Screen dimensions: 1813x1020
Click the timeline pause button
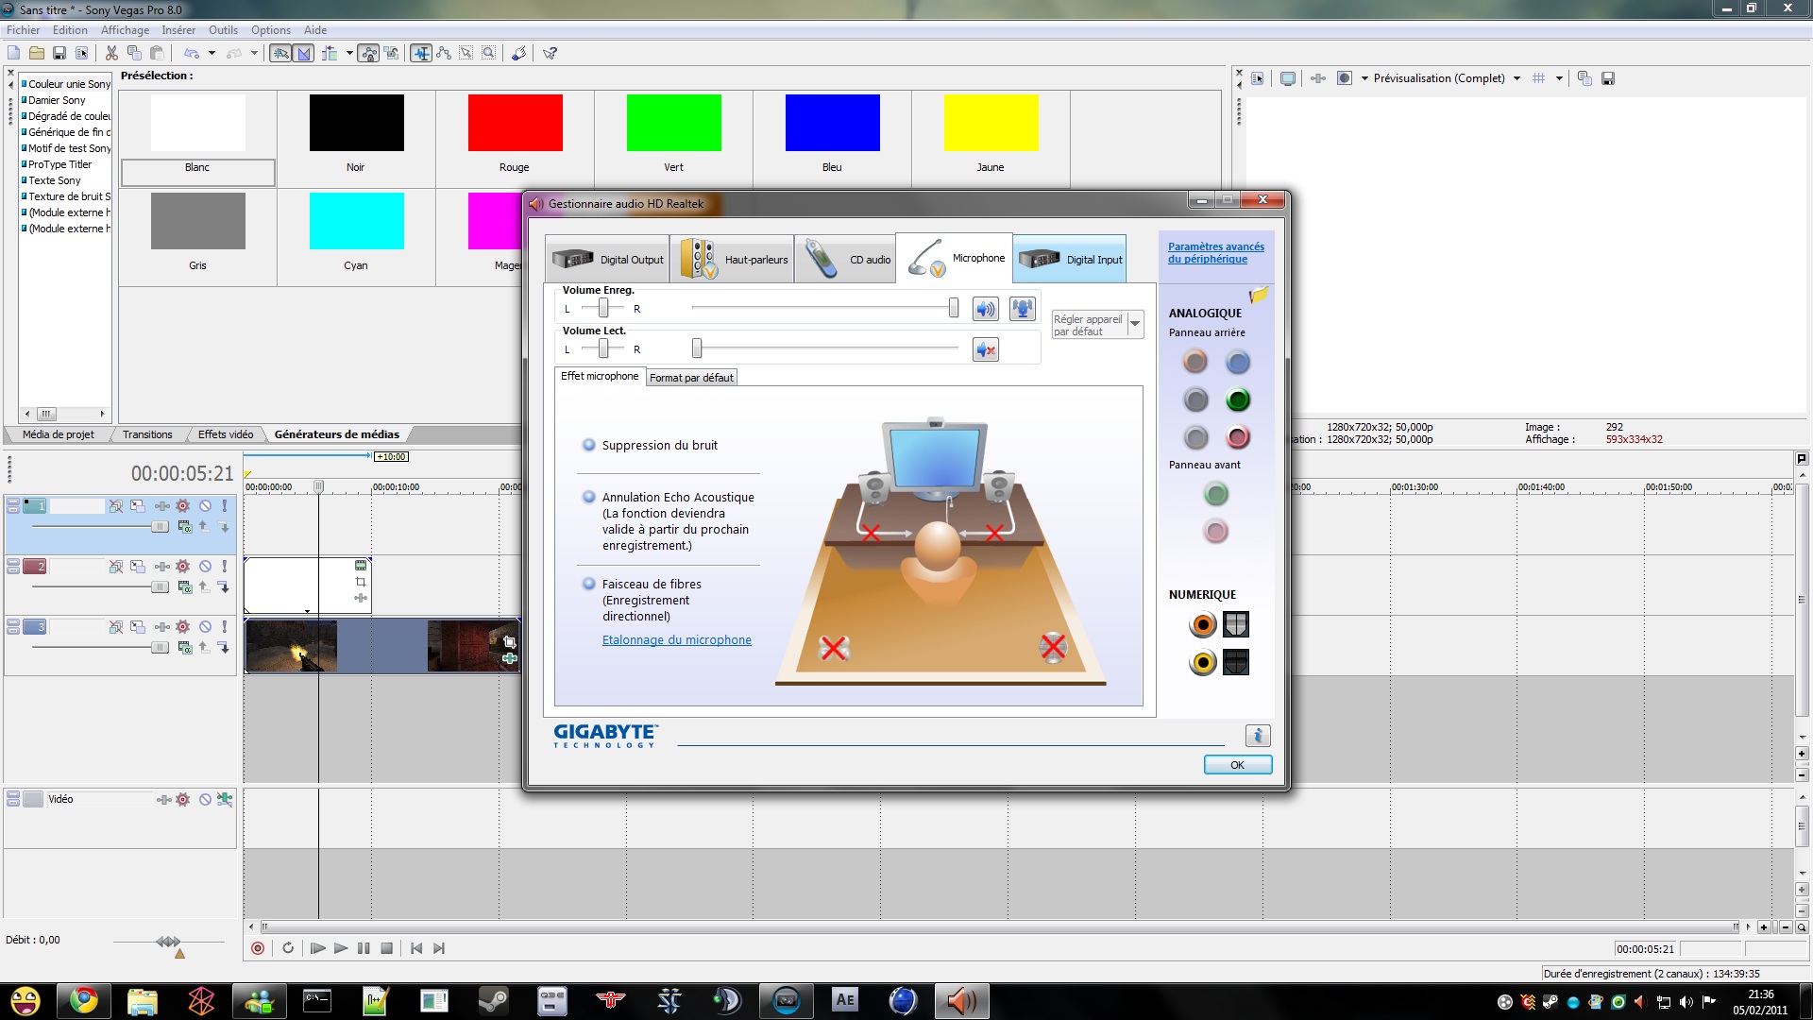(364, 948)
